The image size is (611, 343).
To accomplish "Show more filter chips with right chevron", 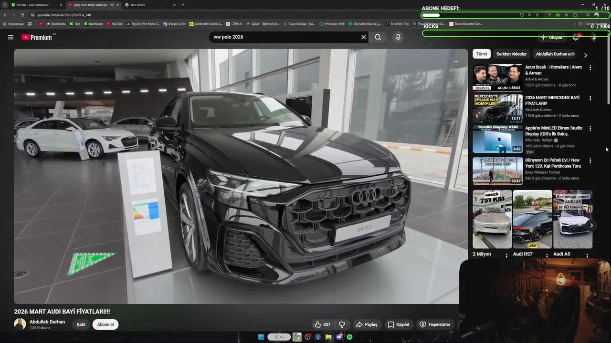I will 586,55.
